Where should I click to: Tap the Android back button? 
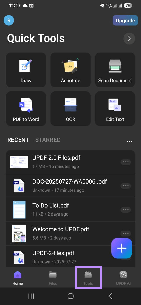[x=110, y=296]
